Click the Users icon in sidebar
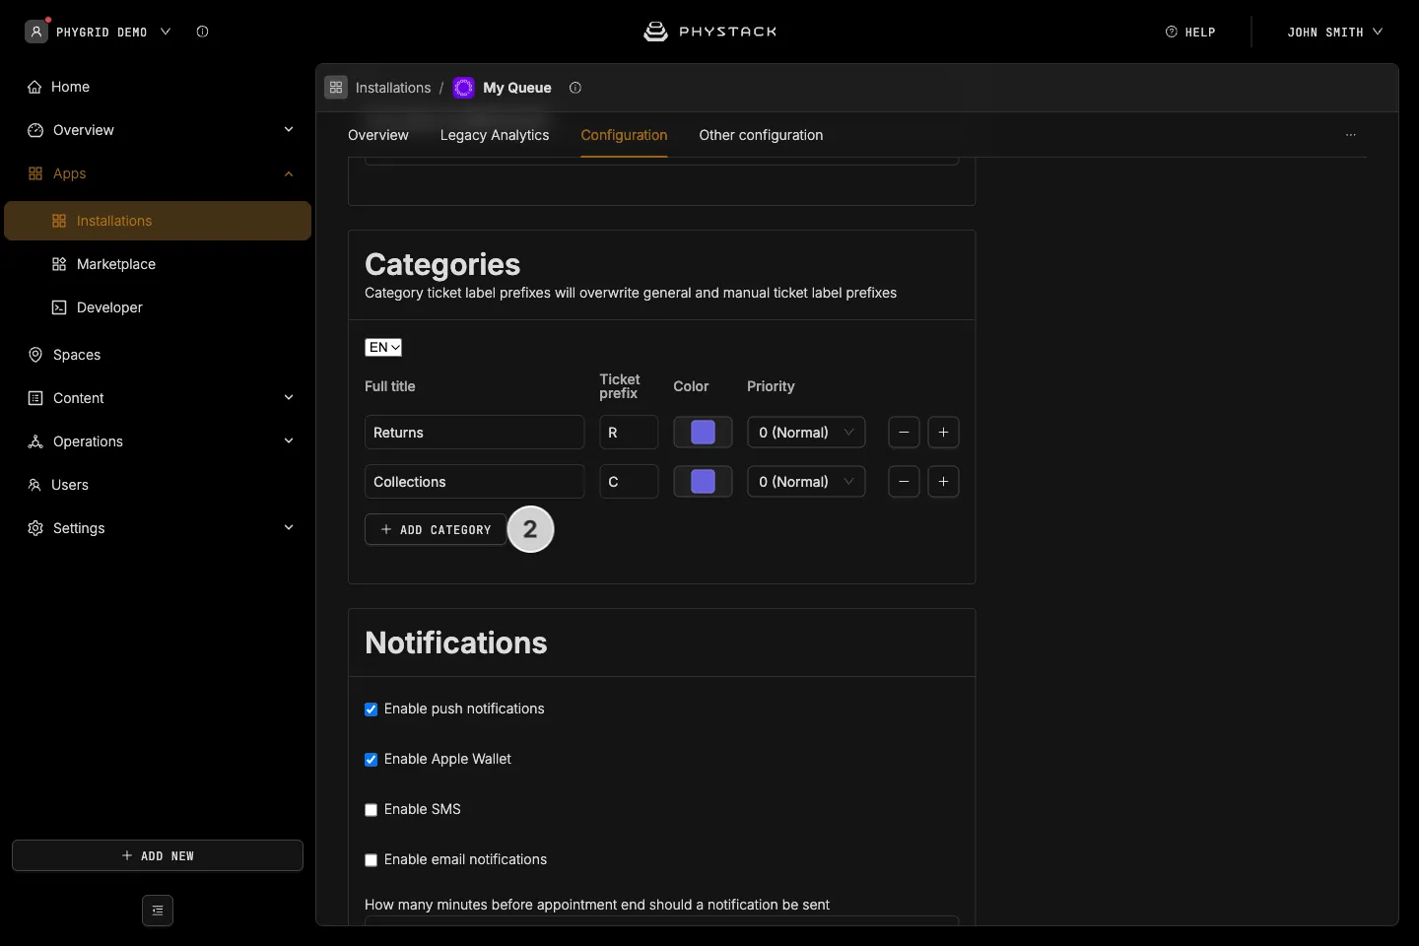The image size is (1419, 946). (x=34, y=485)
